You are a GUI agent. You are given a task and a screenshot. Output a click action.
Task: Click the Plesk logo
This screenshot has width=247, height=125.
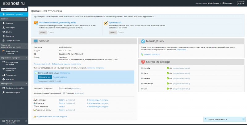[239, 4]
